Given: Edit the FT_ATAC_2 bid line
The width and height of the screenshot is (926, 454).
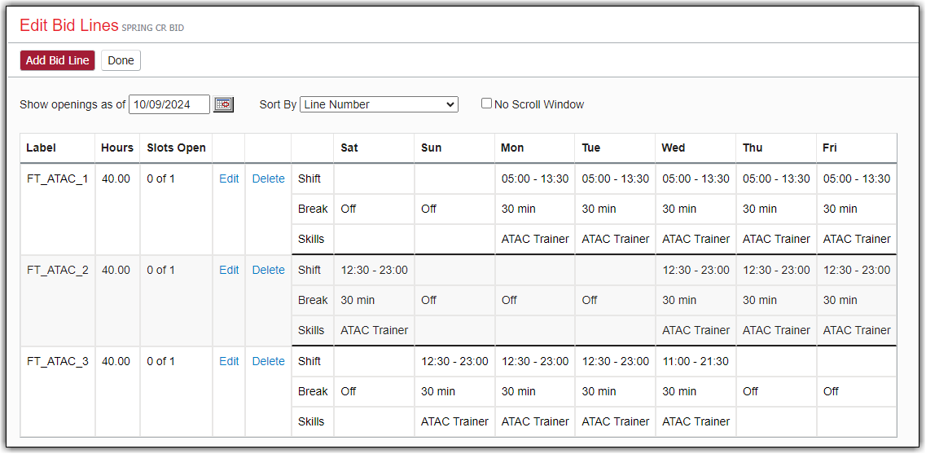Looking at the screenshot, I should pos(229,270).
